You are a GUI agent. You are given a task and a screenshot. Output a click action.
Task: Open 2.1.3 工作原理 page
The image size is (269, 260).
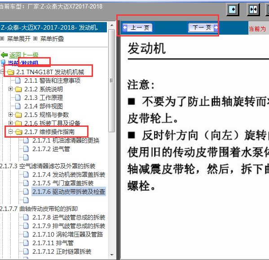[44, 98]
